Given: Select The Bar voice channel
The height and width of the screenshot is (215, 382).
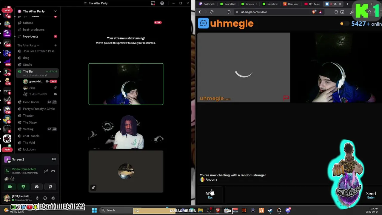Looking at the screenshot, I should [28, 71].
